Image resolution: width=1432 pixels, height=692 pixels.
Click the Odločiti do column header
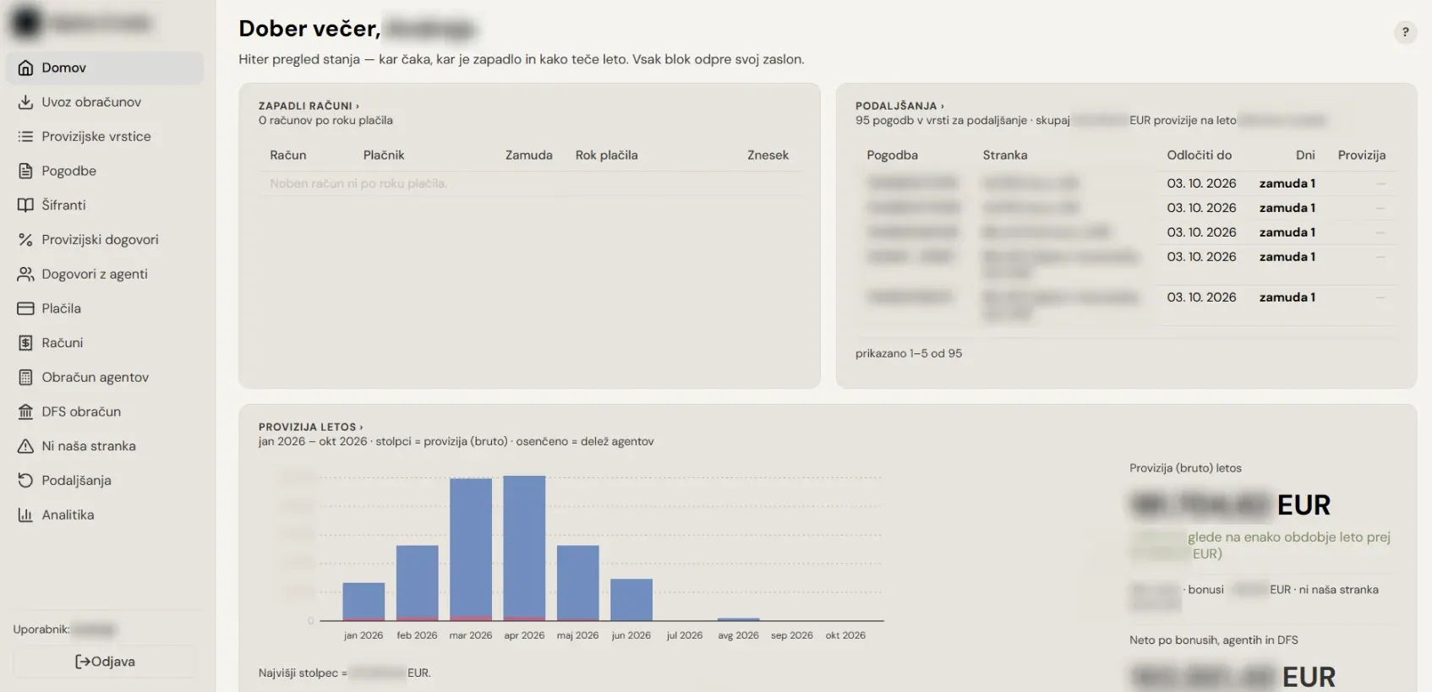click(x=1200, y=155)
